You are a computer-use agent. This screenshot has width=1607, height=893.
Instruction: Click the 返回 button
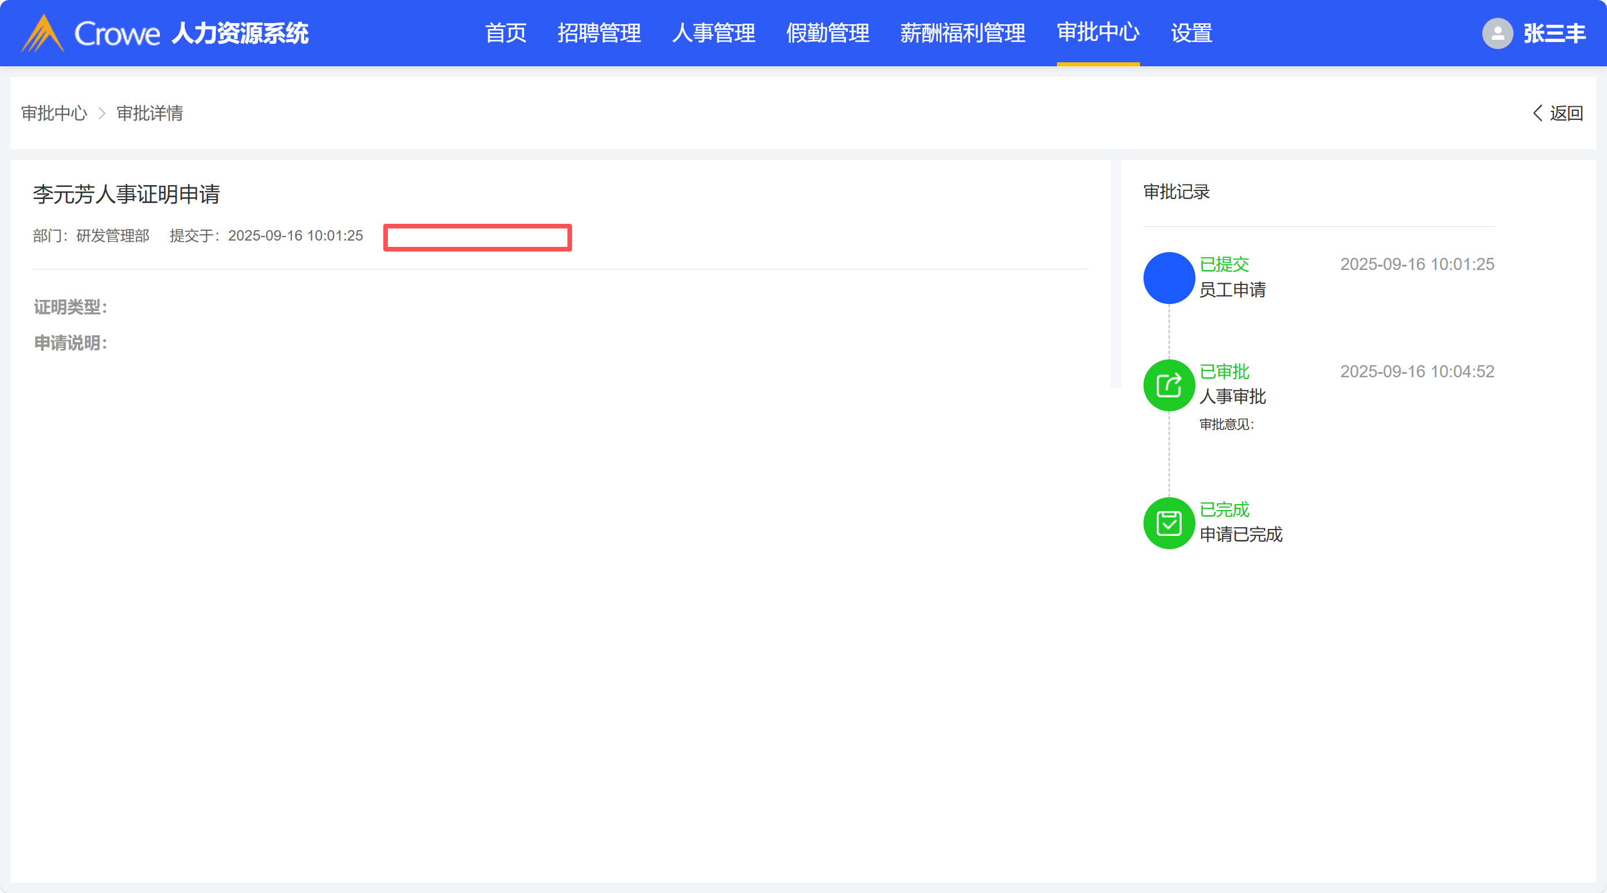pos(1565,113)
